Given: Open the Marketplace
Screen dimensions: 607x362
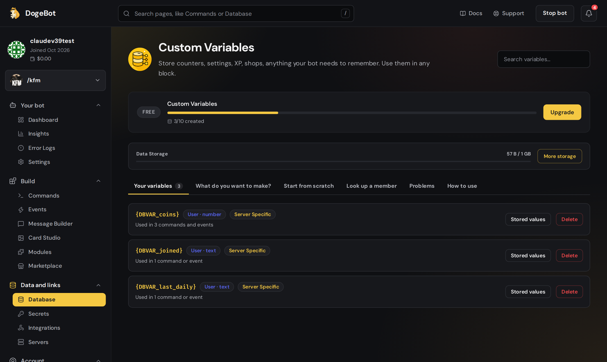Looking at the screenshot, I should pyautogui.click(x=45, y=266).
